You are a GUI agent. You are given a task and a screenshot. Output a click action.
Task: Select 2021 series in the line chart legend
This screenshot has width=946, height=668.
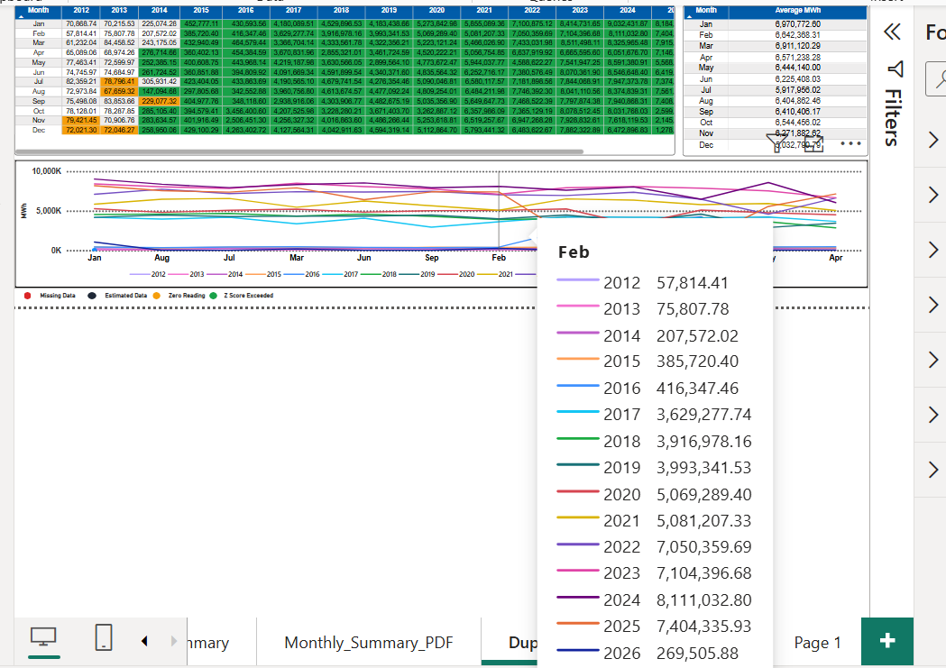click(x=495, y=274)
